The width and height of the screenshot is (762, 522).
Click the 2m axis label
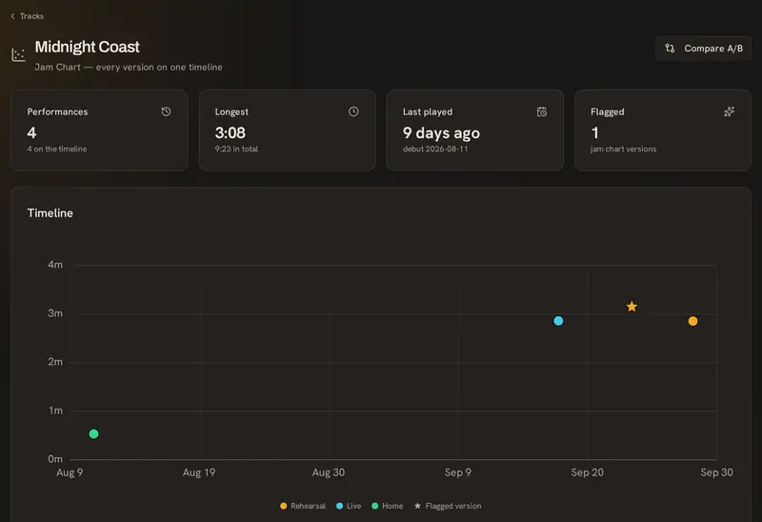55,362
